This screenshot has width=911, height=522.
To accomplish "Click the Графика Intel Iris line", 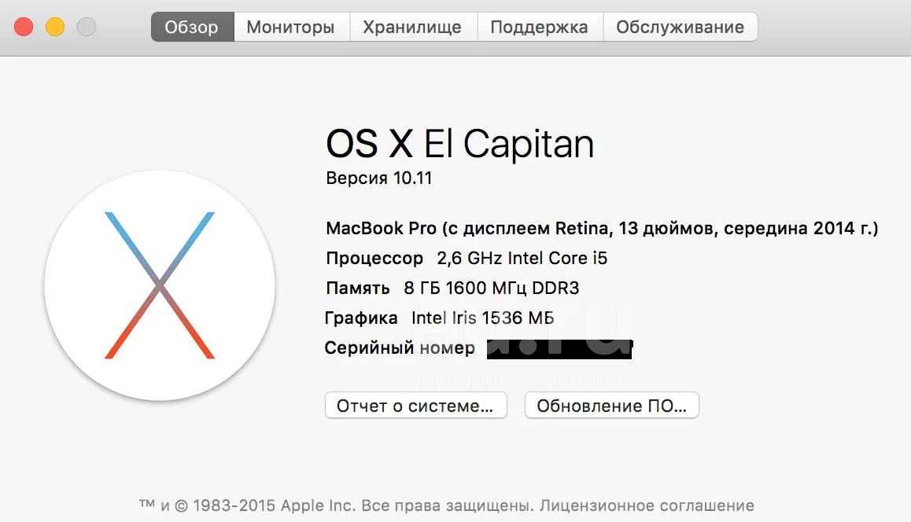I will coord(439,318).
